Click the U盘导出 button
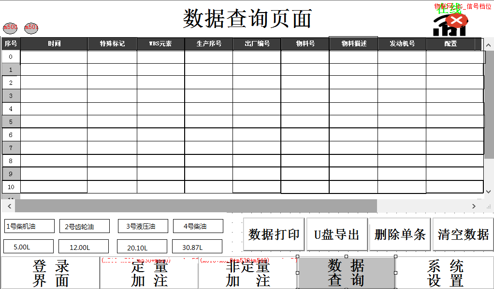Screen dimensions: 494x289 click(x=337, y=234)
